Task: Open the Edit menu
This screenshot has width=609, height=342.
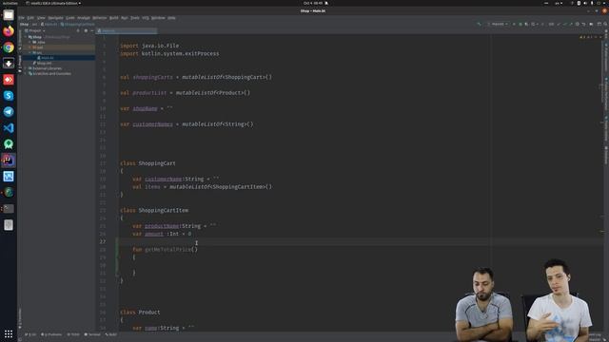Action: coord(30,18)
